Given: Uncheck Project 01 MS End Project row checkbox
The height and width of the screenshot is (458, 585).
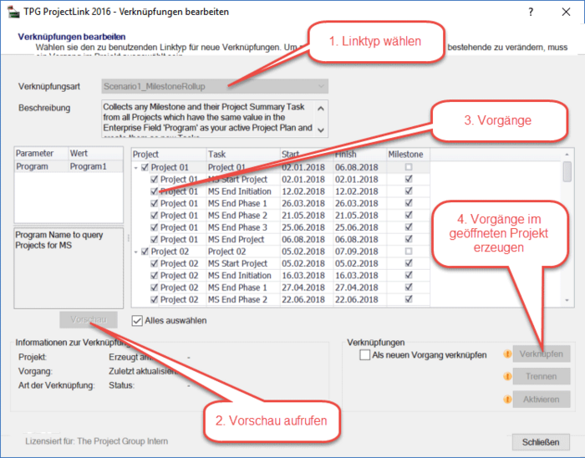Looking at the screenshot, I should click(x=154, y=239).
